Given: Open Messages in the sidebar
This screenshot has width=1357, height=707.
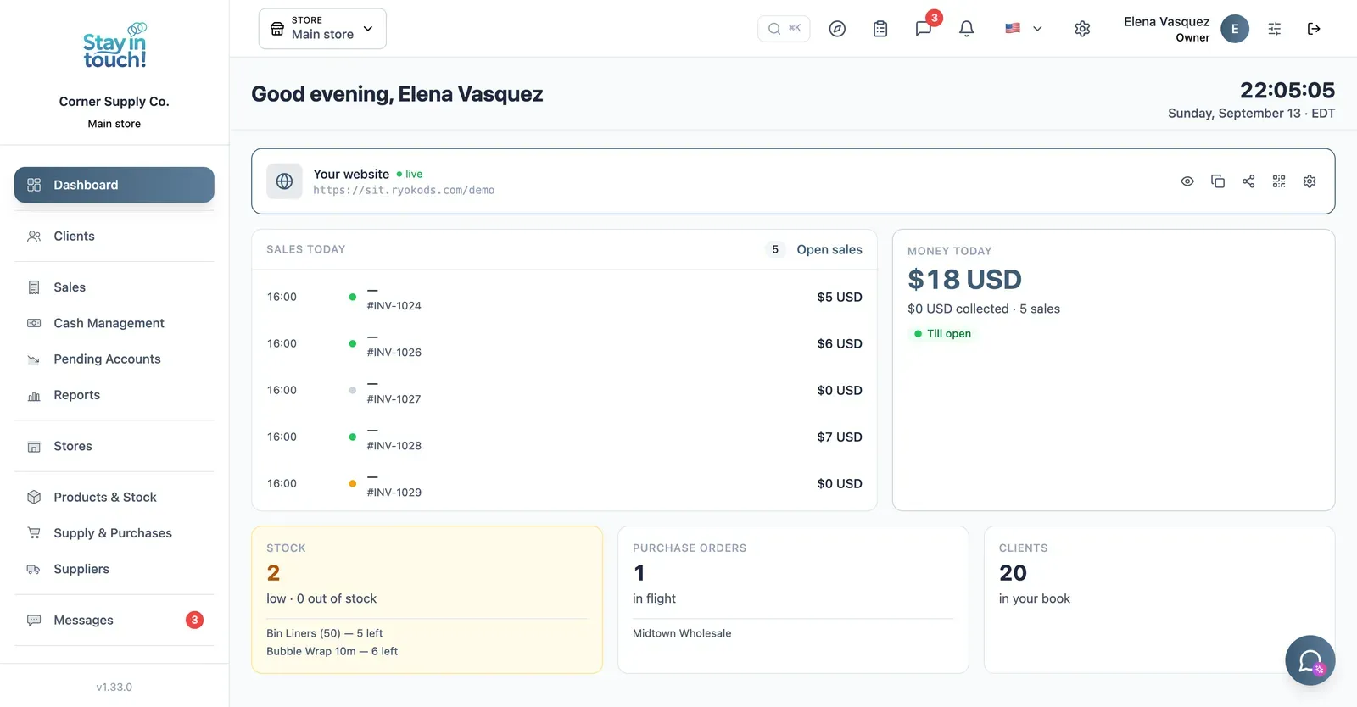Looking at the screenshot, I should click(114, 621).
